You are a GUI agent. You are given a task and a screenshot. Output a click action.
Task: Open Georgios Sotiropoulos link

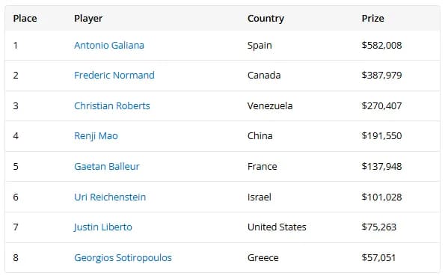pos(123,258)
